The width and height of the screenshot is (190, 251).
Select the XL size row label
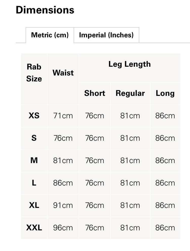(x=34, y=205)
